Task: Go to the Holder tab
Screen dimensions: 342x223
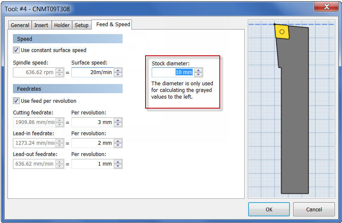Action: point(62,25)
